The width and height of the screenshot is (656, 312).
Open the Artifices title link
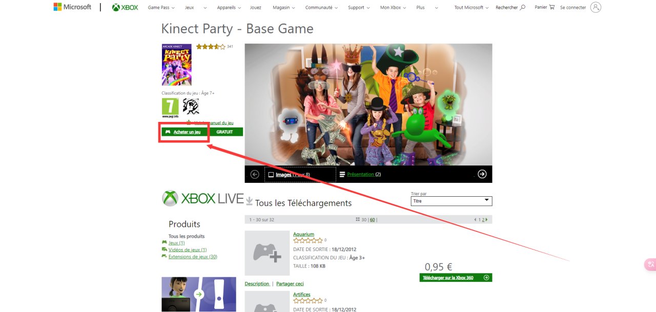[302, 295]
